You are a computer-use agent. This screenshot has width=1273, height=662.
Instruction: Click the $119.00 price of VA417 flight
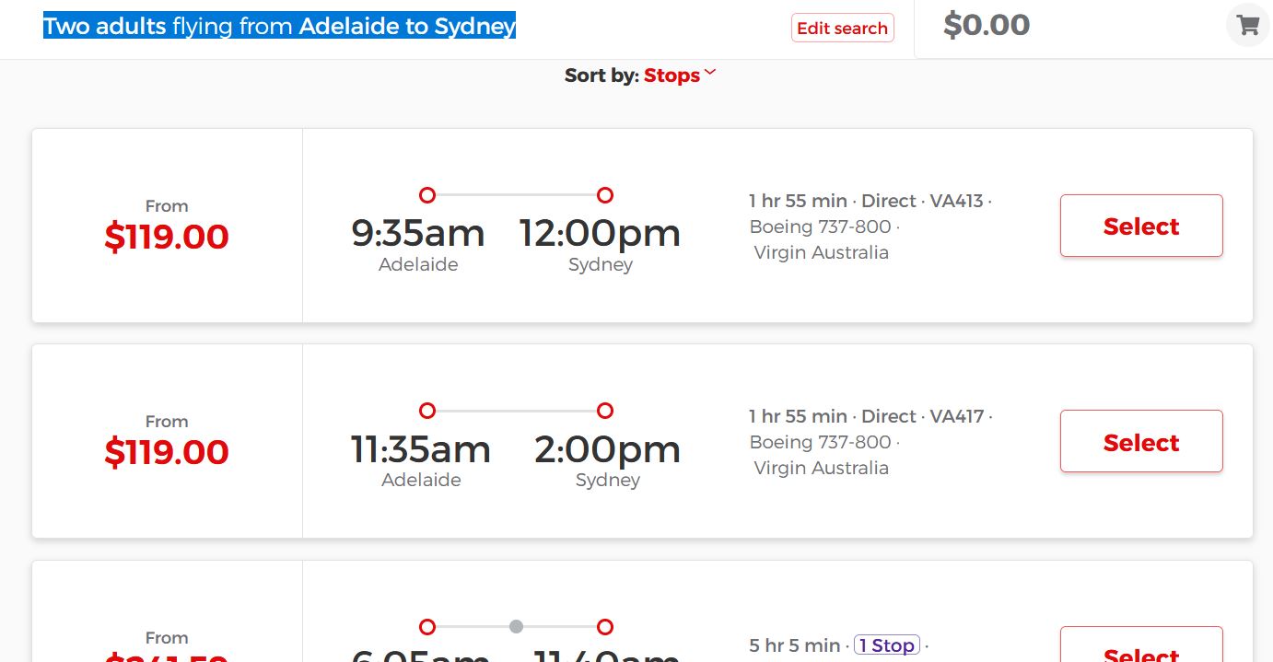point(167,452)
